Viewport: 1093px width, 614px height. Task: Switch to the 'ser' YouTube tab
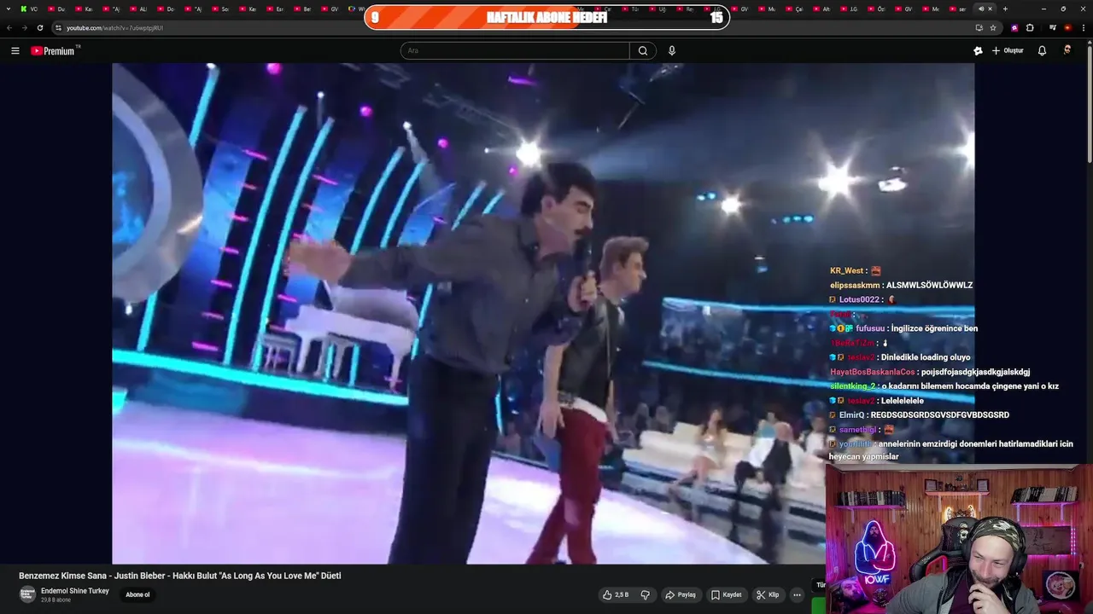(x=959, y=9)
